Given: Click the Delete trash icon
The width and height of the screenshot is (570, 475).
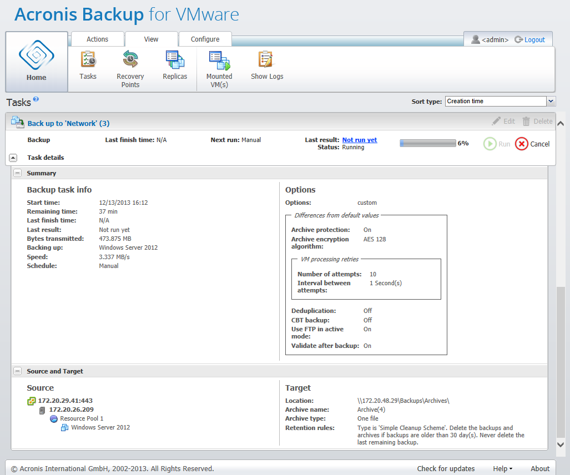Looking at the screenshot, I should (526, 121).
